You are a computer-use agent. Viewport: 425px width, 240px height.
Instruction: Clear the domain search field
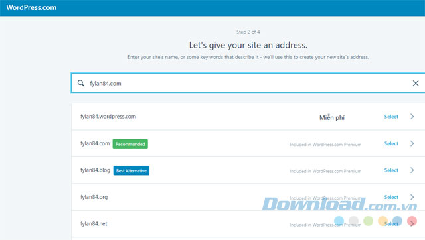coord(416,83)
